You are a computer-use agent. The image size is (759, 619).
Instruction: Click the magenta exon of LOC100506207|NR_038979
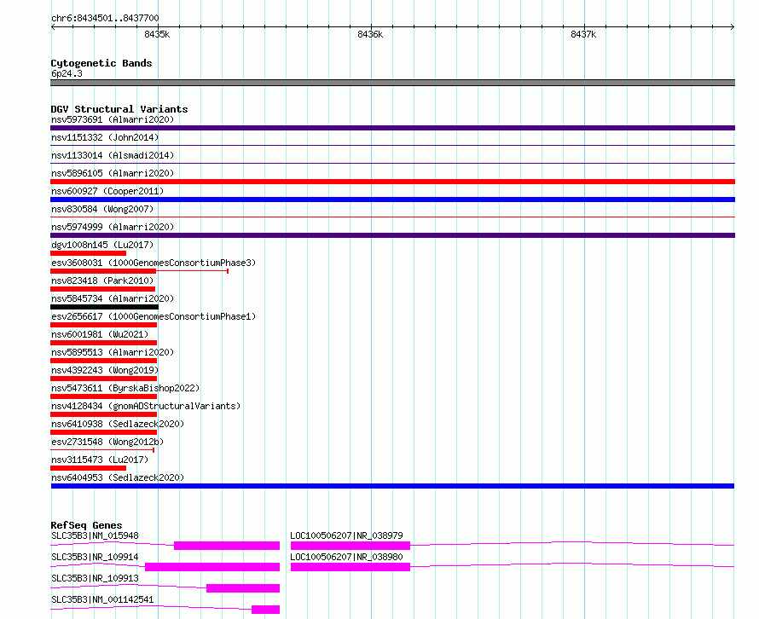click(351, 546)
